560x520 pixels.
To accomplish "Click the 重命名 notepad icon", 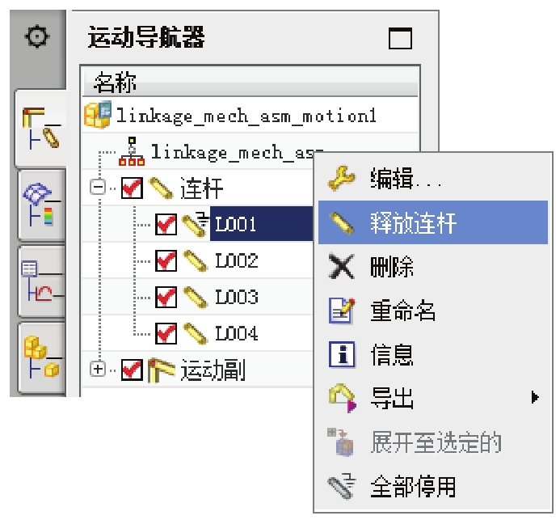I will (x=342, y=311).
